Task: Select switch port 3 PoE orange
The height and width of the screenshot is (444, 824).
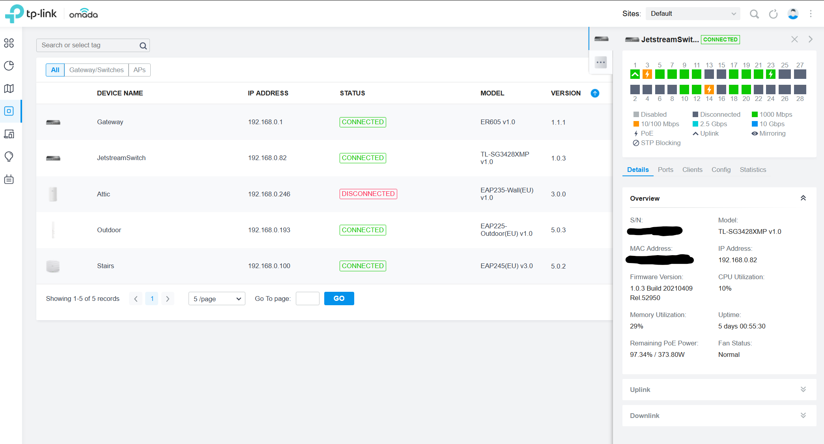Action: coord(647,74)
